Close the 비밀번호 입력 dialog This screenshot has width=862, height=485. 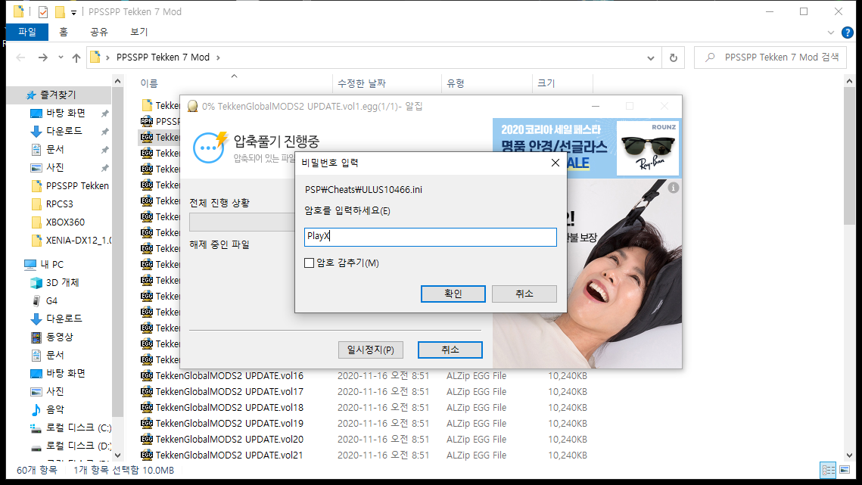click(555, 163)
